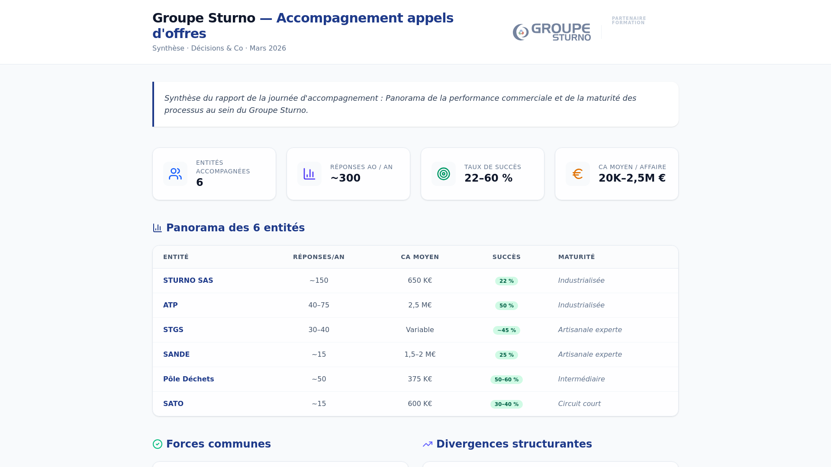831x467 pixels.
Task: Click the CA MOYEN column header
Action: coord(420,257)
